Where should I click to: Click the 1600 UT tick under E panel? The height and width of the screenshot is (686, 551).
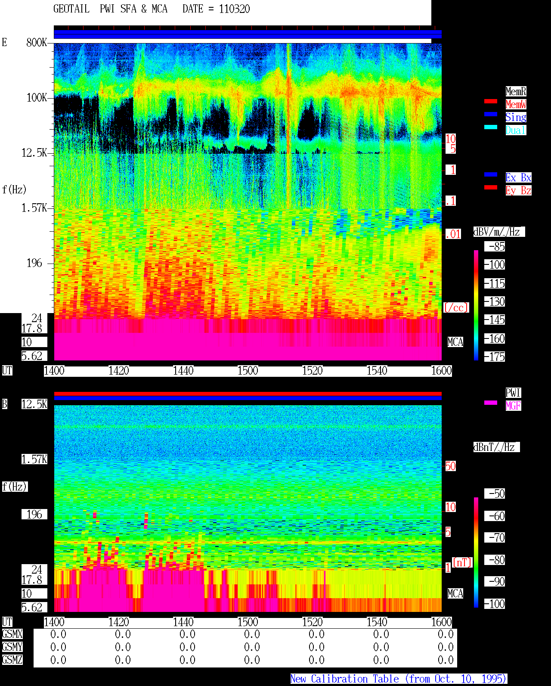tap(441, 370)
